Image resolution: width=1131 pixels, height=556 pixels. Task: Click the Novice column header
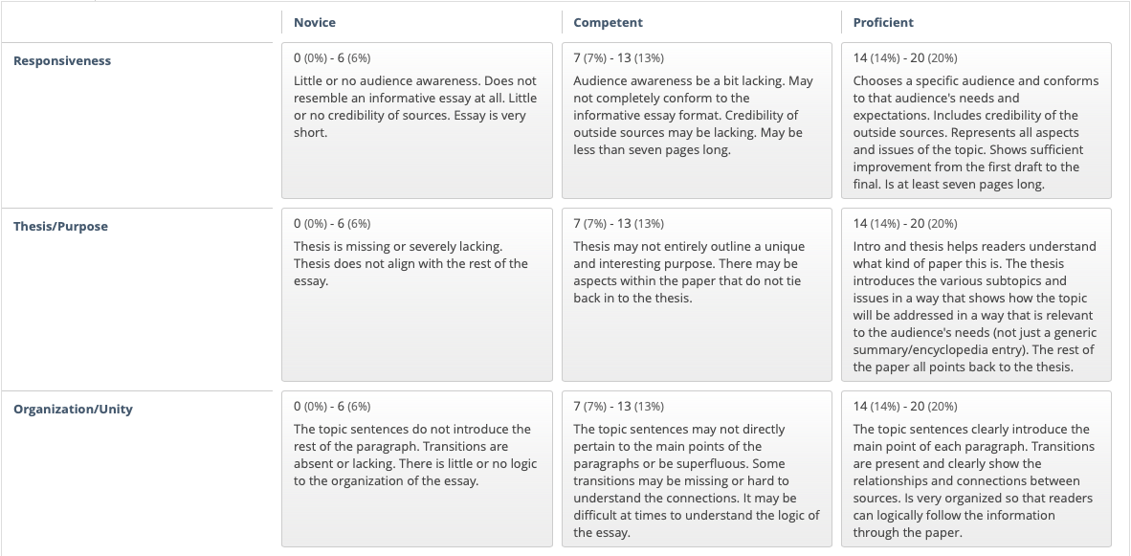(315, 22)
